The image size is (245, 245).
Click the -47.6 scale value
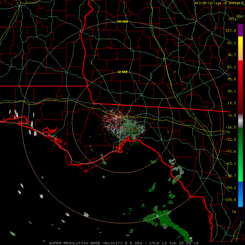click(231, 151)
